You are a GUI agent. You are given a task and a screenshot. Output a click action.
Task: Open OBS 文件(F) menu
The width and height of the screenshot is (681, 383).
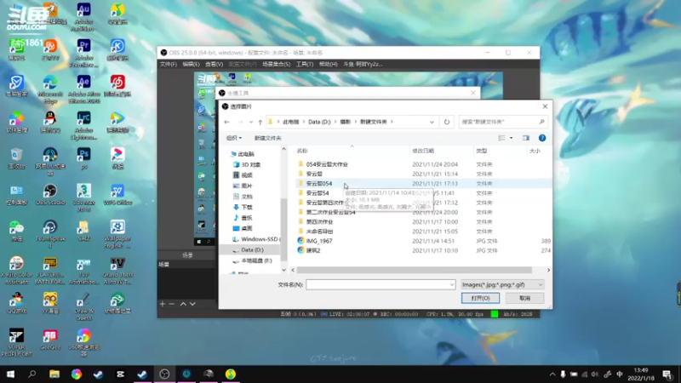tap(168, 65)
